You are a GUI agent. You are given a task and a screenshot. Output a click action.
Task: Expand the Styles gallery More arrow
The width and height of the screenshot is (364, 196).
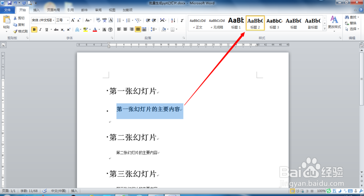pos(325,28)
